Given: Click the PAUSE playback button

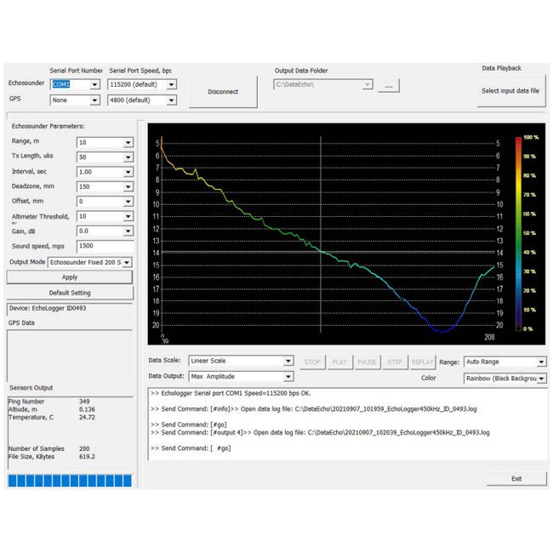Looking at the screenshot, I should (368, 362).
